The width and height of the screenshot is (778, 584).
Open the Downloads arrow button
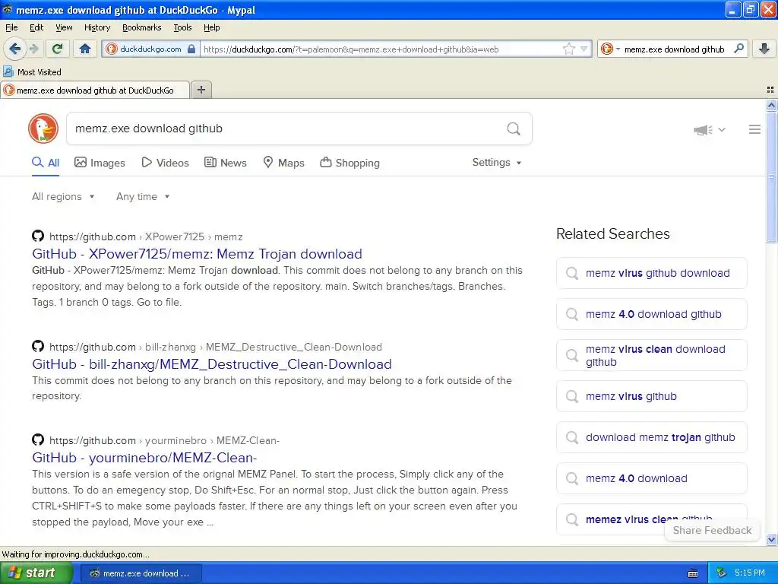pyautogui.click(x=764, y=49)
